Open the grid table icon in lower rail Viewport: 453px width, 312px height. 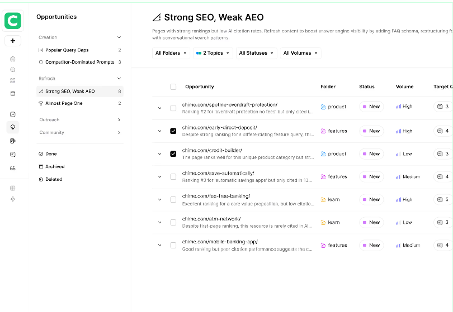(x=13, y=188)
